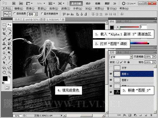Image resolution: width=158 pixels, height=118 pixels.
Task: Select the 图层 2 layer thumbnail
Action: [117, 80]
